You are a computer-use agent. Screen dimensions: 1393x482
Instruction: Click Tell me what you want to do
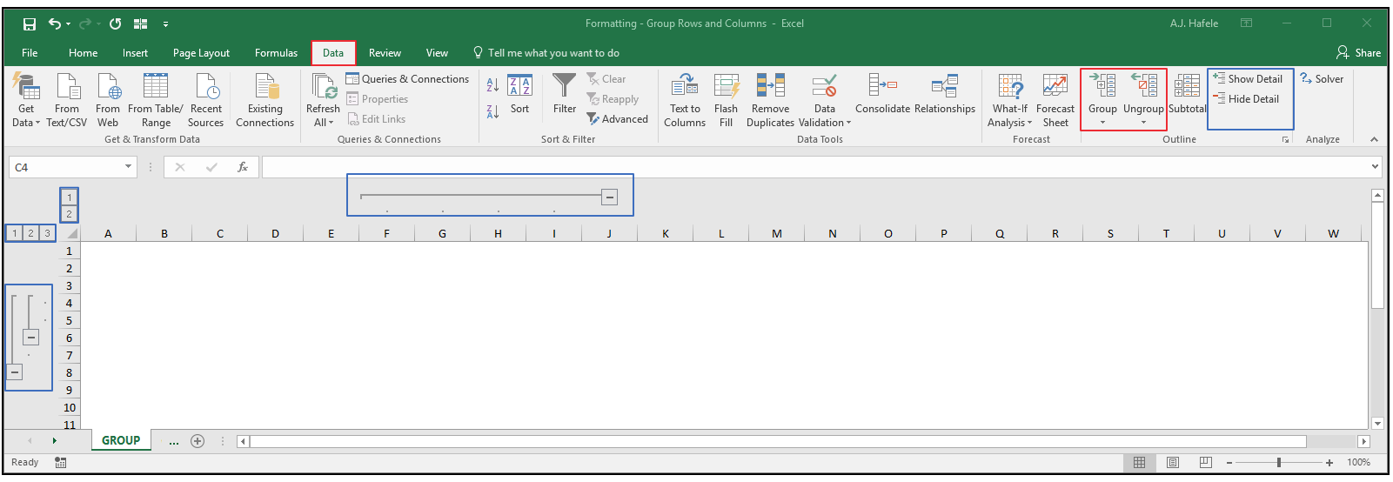pos(546,53)
